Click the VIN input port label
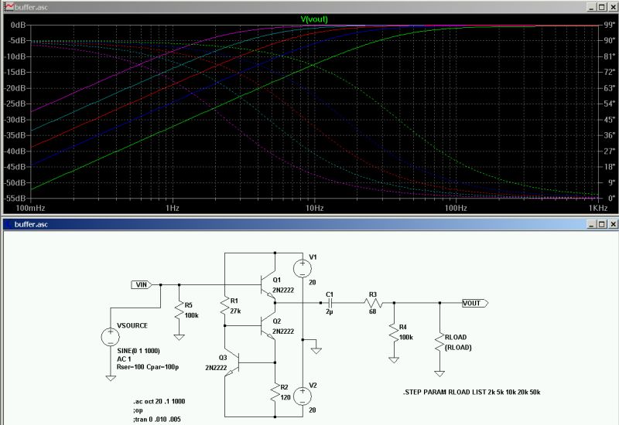The image size is (619, 425). pos(142,284)
